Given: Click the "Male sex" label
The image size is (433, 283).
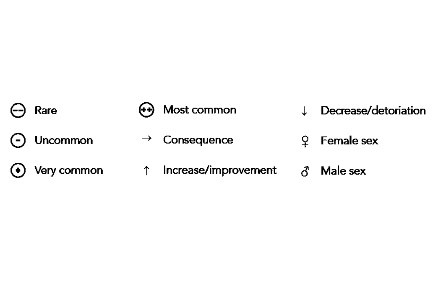Looking at the screenshot, I should click(343, 171).
